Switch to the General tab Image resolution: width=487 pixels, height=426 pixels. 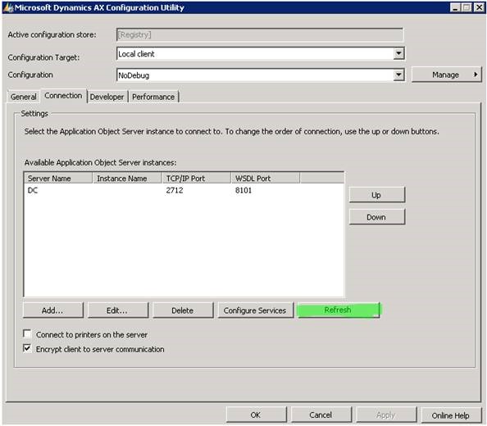pyautogui.click(x=23, y=97)
